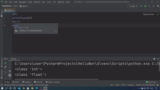Toggle read-only lock icon in status bar

pyautogui.click(x=158, y=85)
